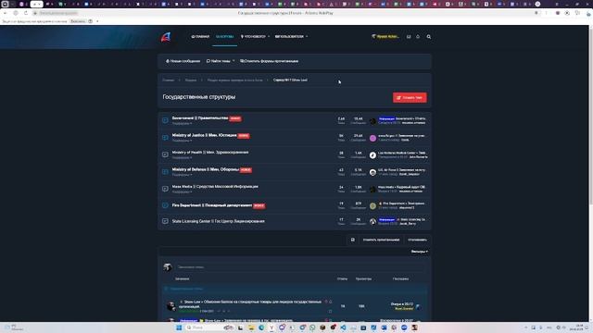Click the State Licensing Center node icon
This screenshot has width=593, height=333.
[165, 221]
